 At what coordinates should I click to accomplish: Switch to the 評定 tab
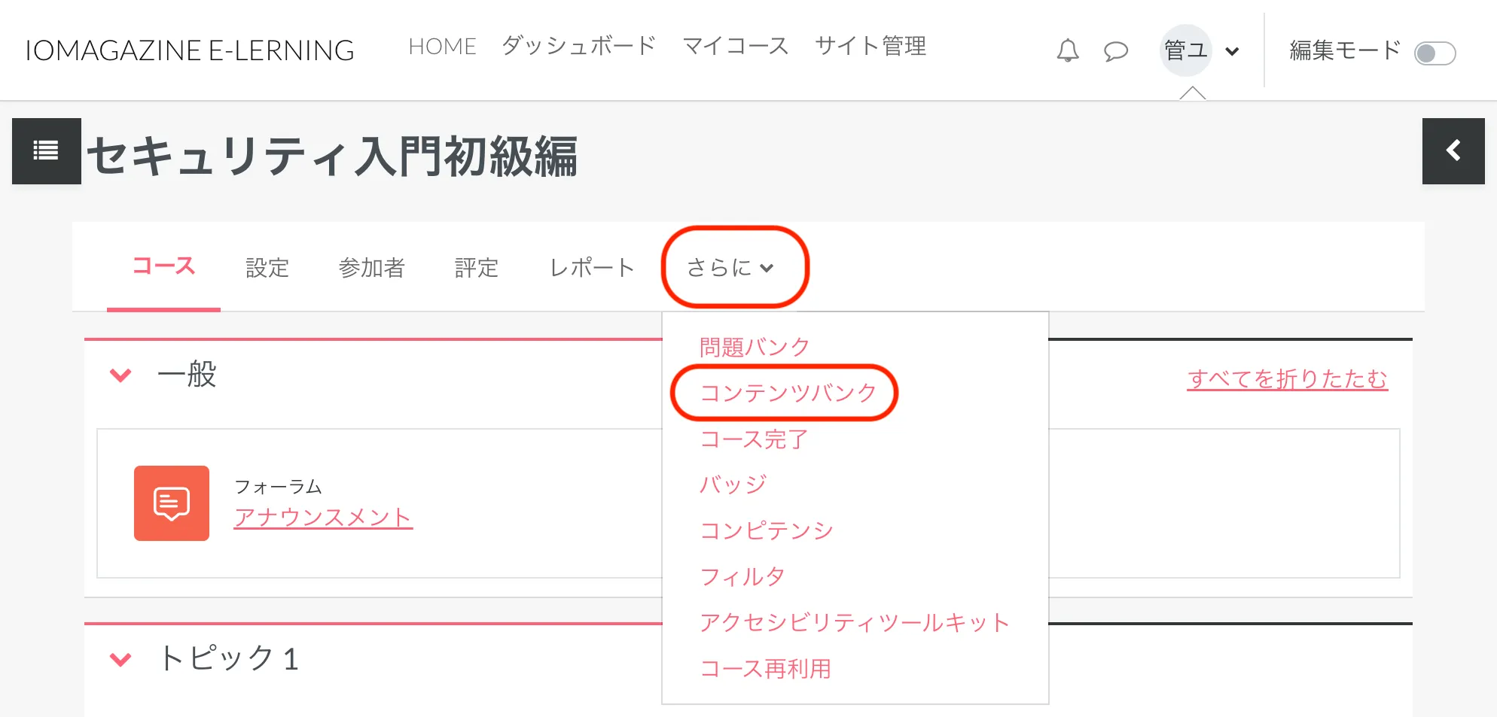coord(476,268)
